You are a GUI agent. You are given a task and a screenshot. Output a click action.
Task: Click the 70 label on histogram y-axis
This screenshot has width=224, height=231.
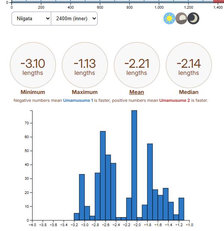click(27, 123)
